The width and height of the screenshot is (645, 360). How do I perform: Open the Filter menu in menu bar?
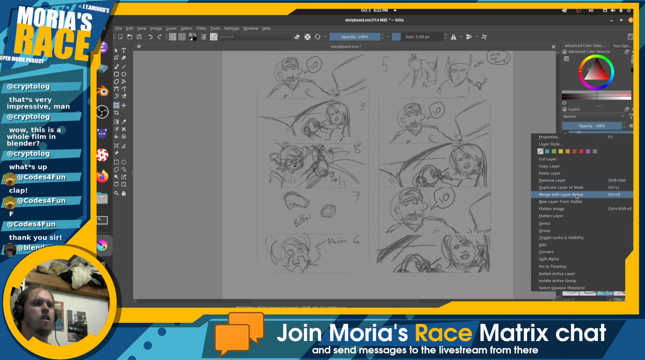click(x=201, y=28)
